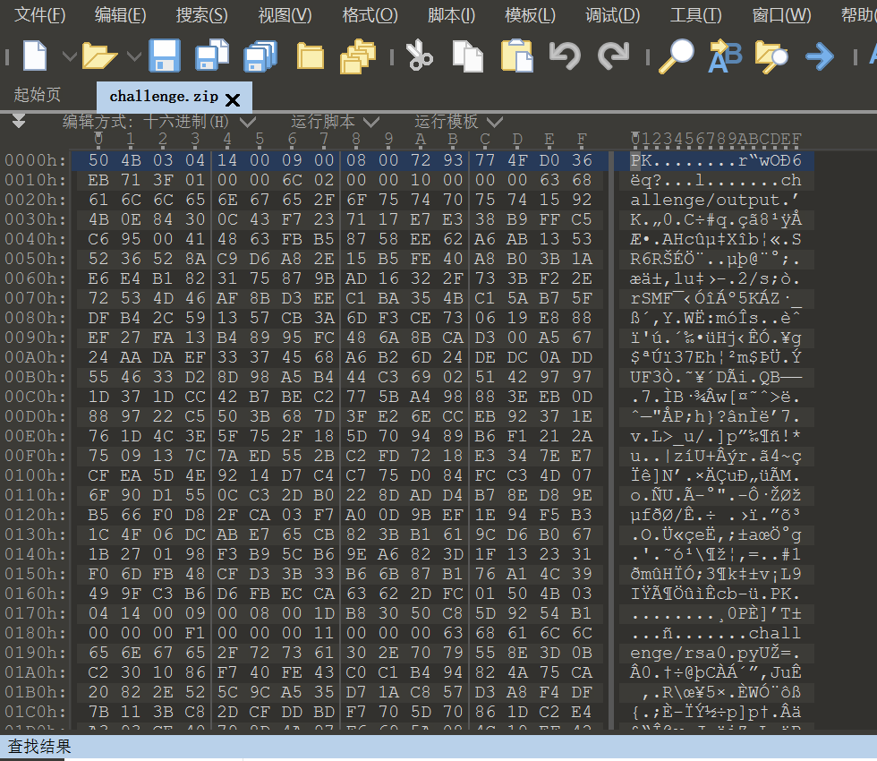This screenshot has height=761, width=877.
Task: Save all open files
Action: 260,56
